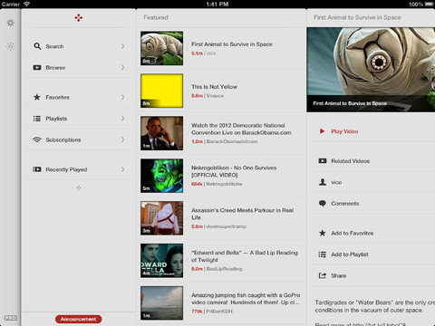Click the red Play Video triangle
The height and width of the screenshot is (326, 435).
323,131
